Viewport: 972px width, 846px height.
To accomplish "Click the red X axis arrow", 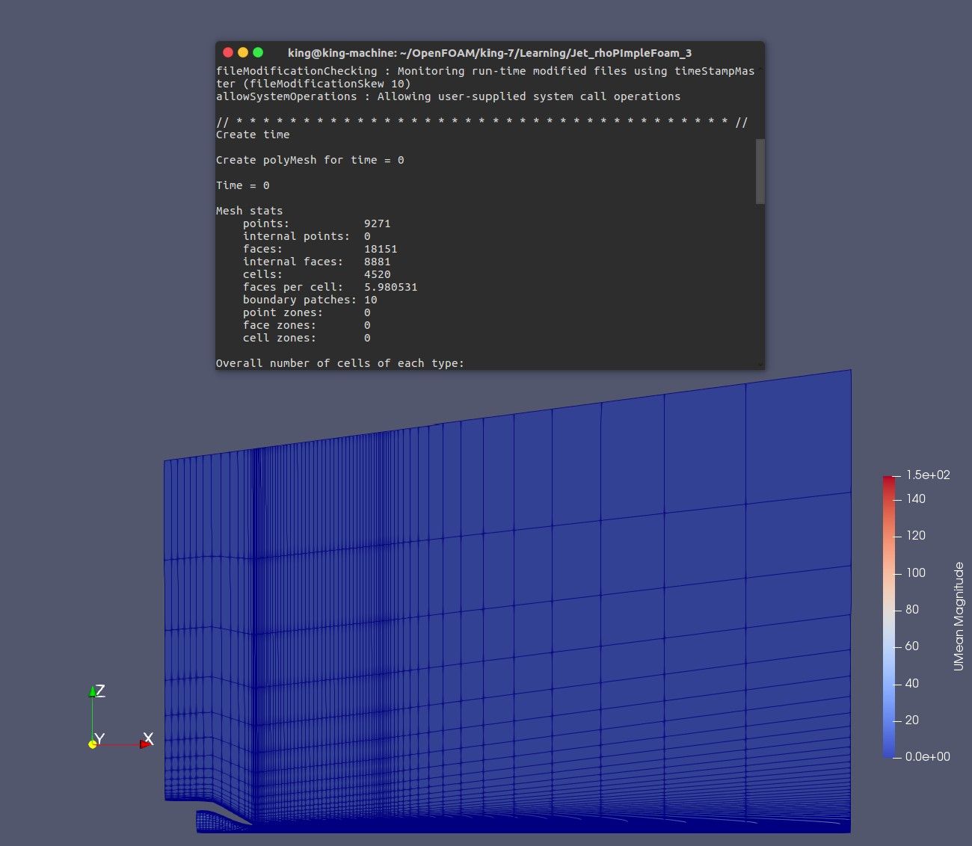I will (145, 744).
